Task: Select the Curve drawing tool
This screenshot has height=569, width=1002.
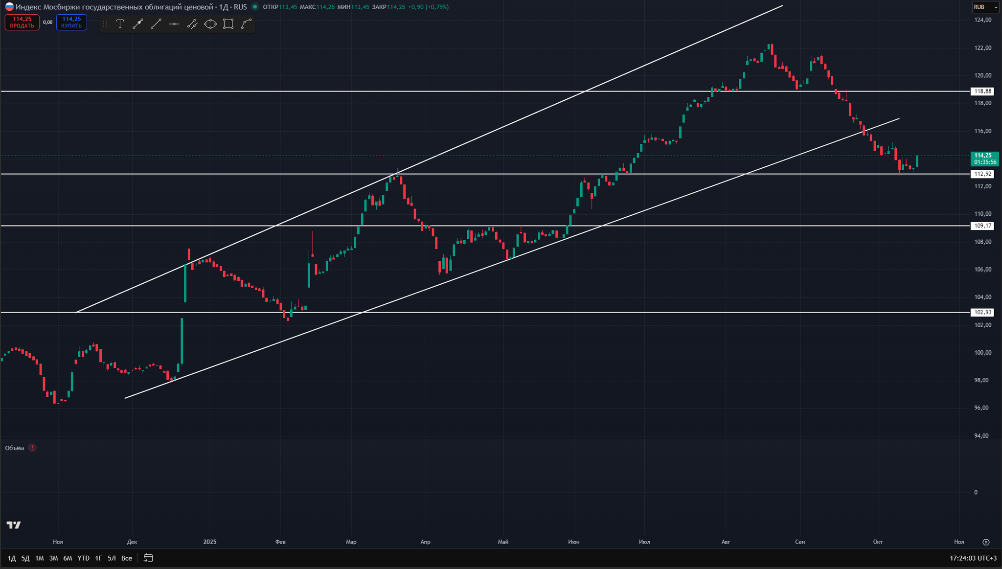Action: click(246, 24)
